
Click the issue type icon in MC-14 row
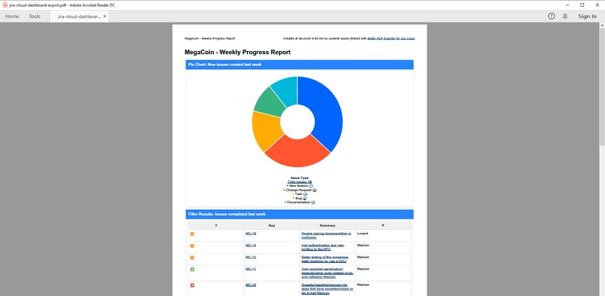pyautogui.click(x=192, y=246)
